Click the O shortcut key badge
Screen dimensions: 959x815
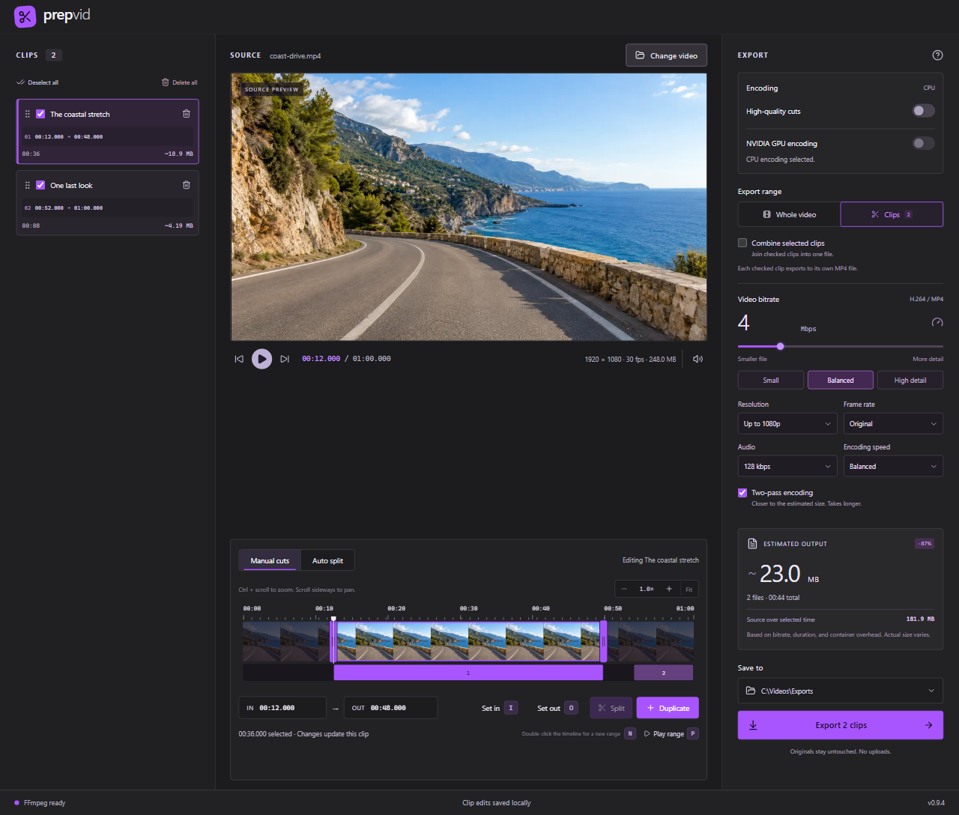pos(571,708)
